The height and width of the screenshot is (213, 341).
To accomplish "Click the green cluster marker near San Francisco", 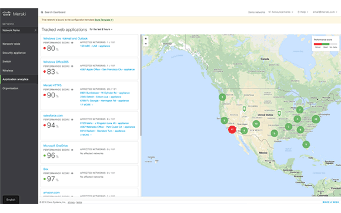I will click(x=224, y=120).
